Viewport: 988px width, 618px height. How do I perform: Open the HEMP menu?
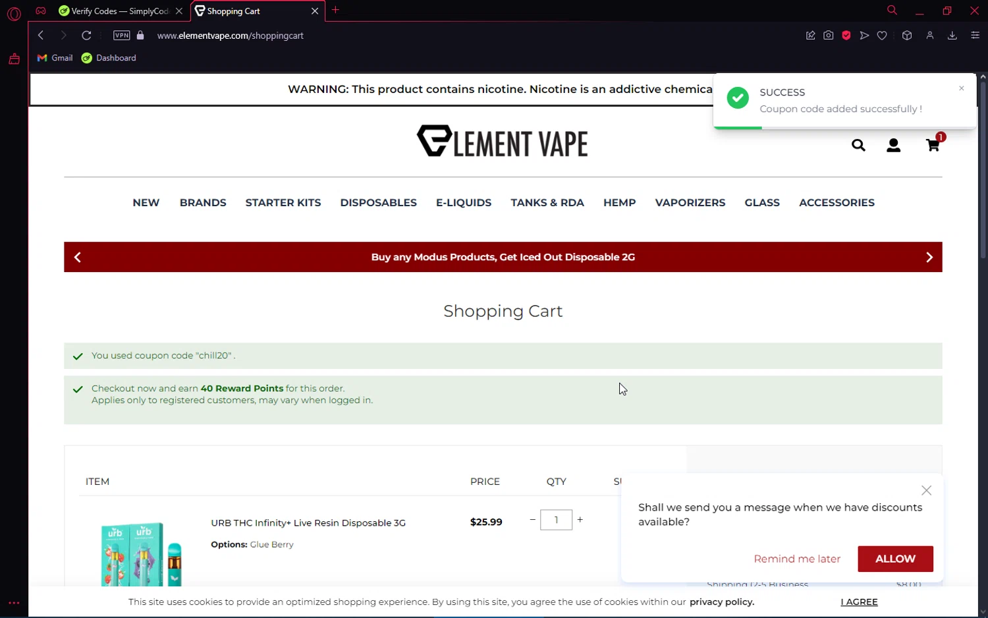pos(620,203)
